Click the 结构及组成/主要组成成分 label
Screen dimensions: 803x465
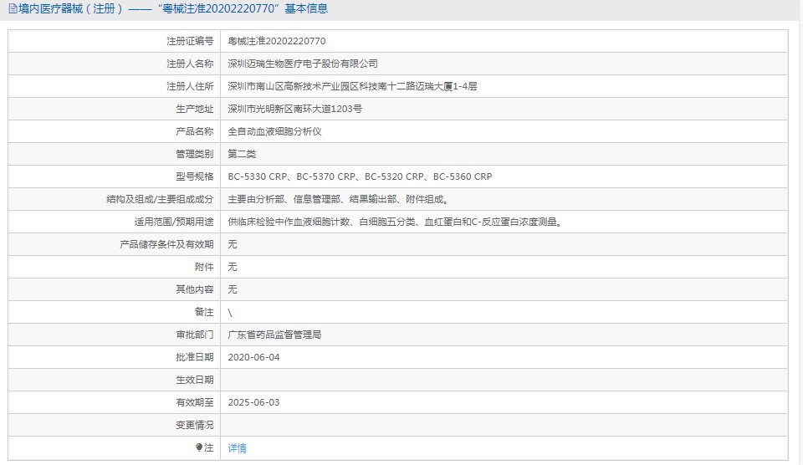160,199
